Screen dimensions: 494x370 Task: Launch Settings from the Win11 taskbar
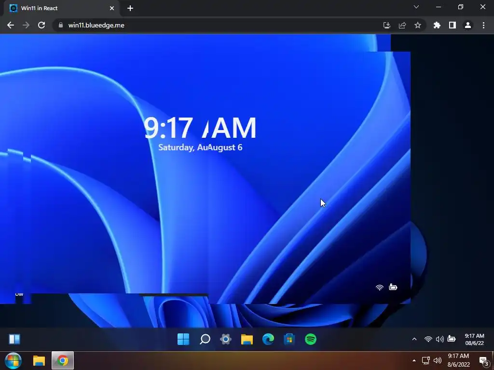(226, 339)
